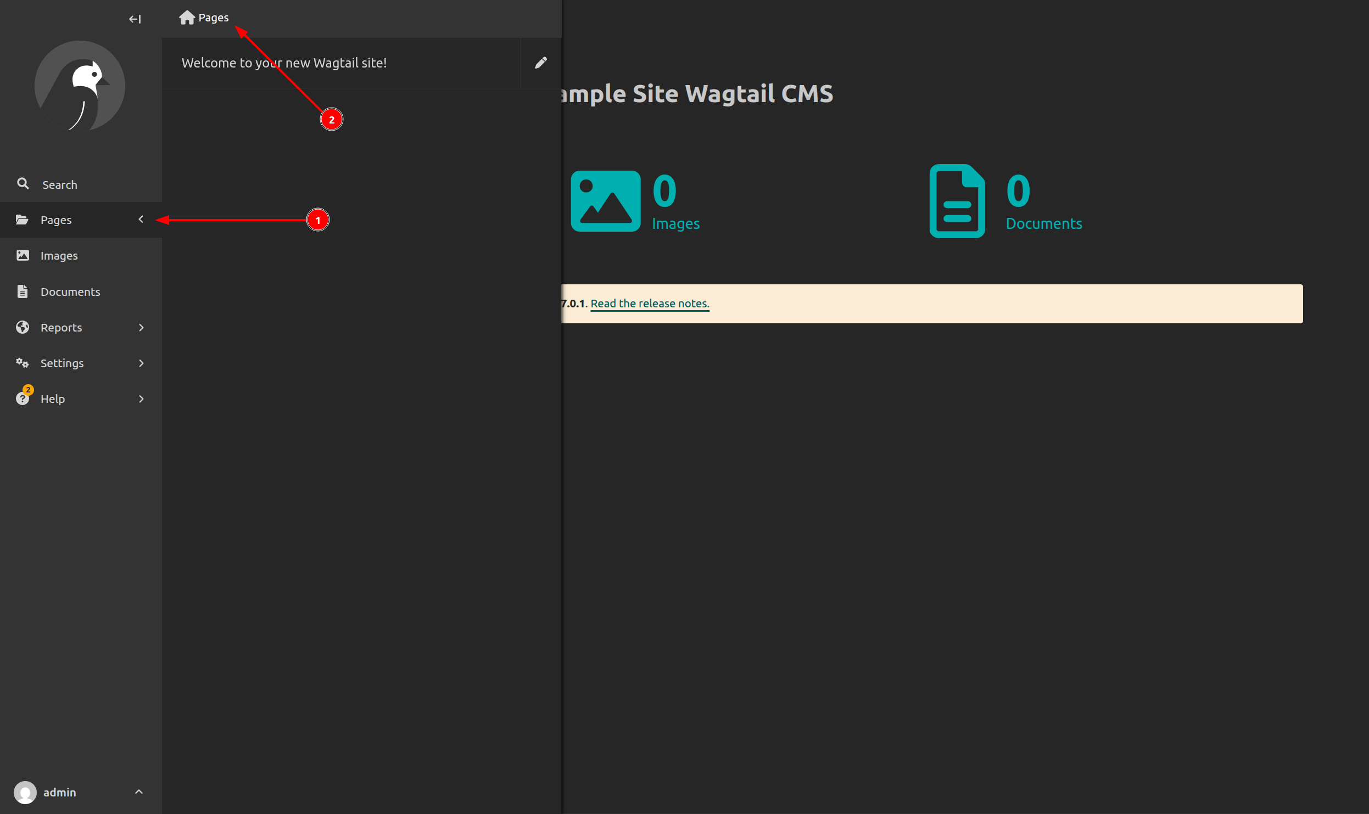This screenshot has height=814, width=1369.
Task: Click the Images sidebar icon
Action: point(23,255)
